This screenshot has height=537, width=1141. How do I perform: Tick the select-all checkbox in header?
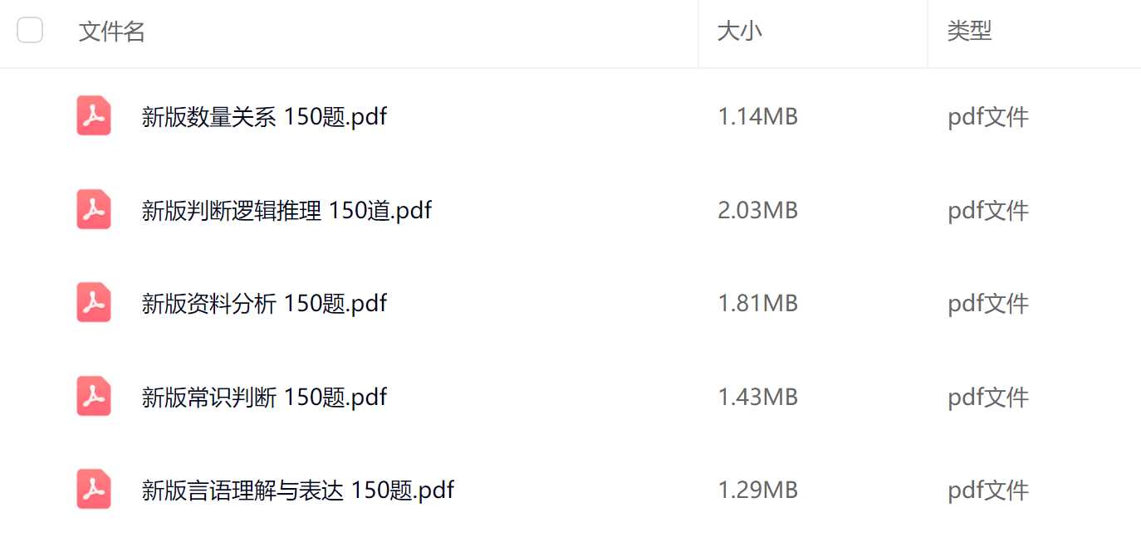pos(30,31)
